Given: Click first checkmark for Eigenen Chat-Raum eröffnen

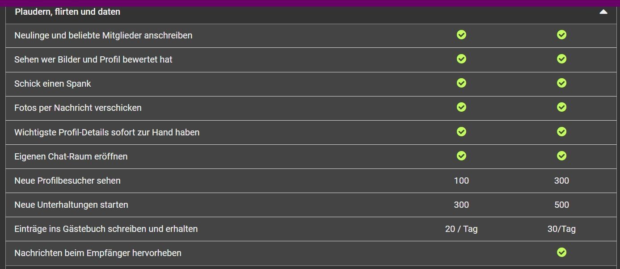Looking at the screenshot, I should 461,156.
